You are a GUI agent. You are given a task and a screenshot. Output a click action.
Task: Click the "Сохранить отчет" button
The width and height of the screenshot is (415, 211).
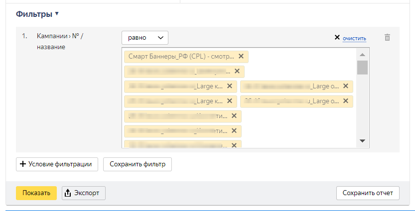pyautogui.click(x=368, y=193)
